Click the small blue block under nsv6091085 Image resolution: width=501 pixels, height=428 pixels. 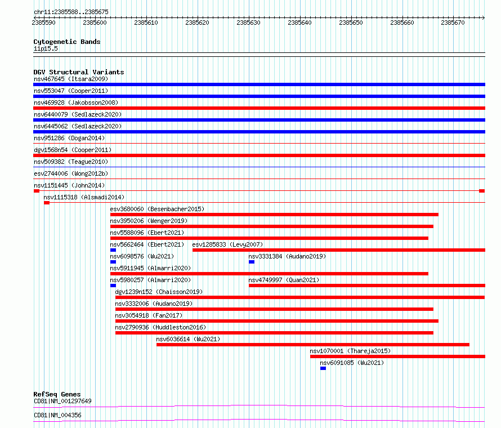pos(323,368)
